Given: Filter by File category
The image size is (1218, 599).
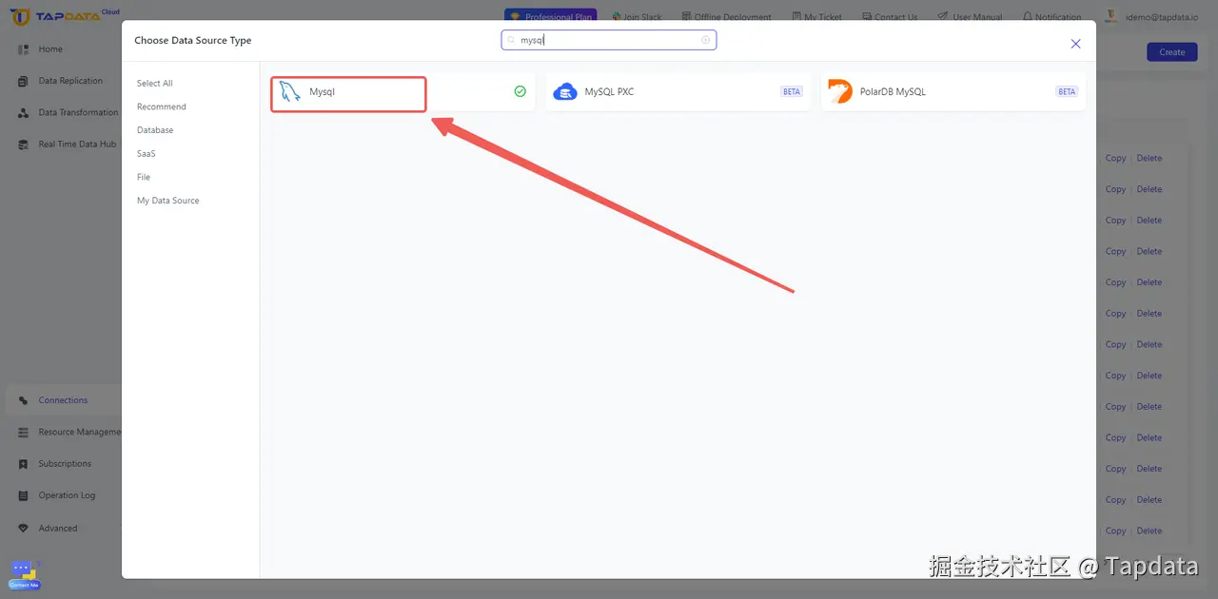Looking at the screenshot, I should 144,177.
